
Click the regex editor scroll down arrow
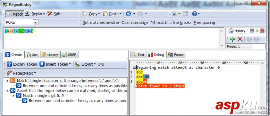coord(222,46)
